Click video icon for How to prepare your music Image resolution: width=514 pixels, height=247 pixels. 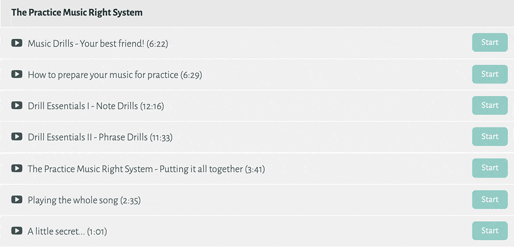[x=17, y=74]
